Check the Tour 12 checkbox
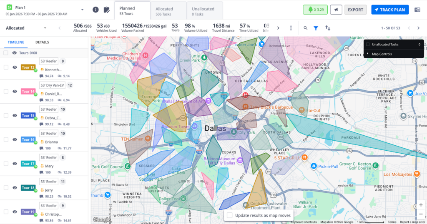This screenshot has height=224, width=427. click(x=6, y=67)
